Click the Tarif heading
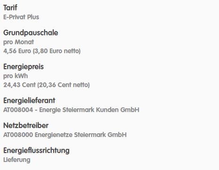This screenshot has height=170, width=219. point(10,8)
